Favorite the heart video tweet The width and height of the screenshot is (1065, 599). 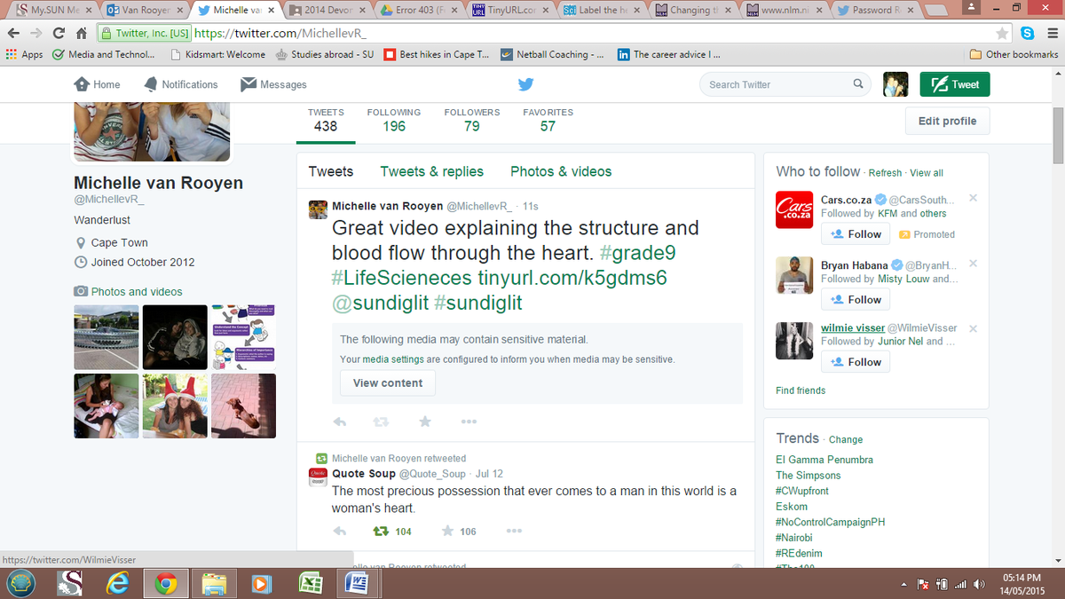coord(425,422)
